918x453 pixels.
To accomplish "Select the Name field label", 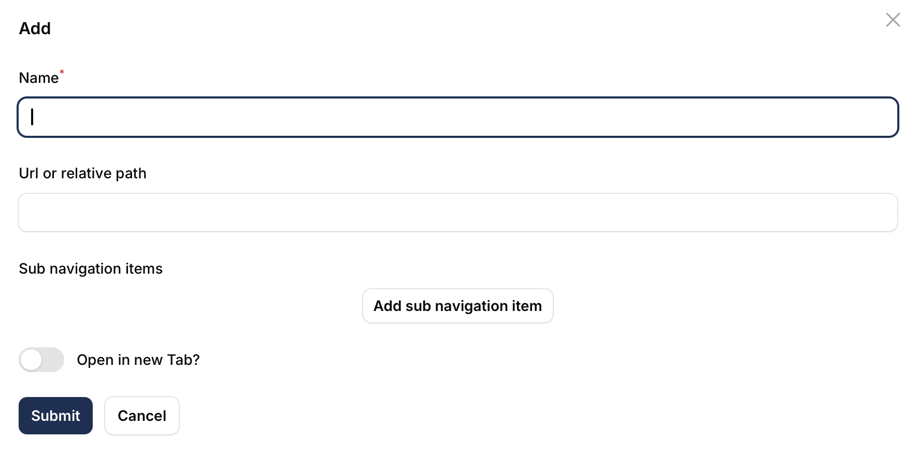I will coord(39,78).
